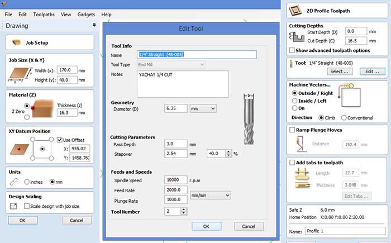
Task: Select the On machine vectors option
Action: coord(294,108)
